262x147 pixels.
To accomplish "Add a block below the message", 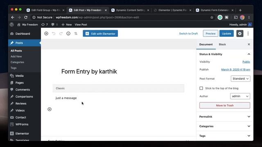I will pyautogui.click(x=50, y=109).
